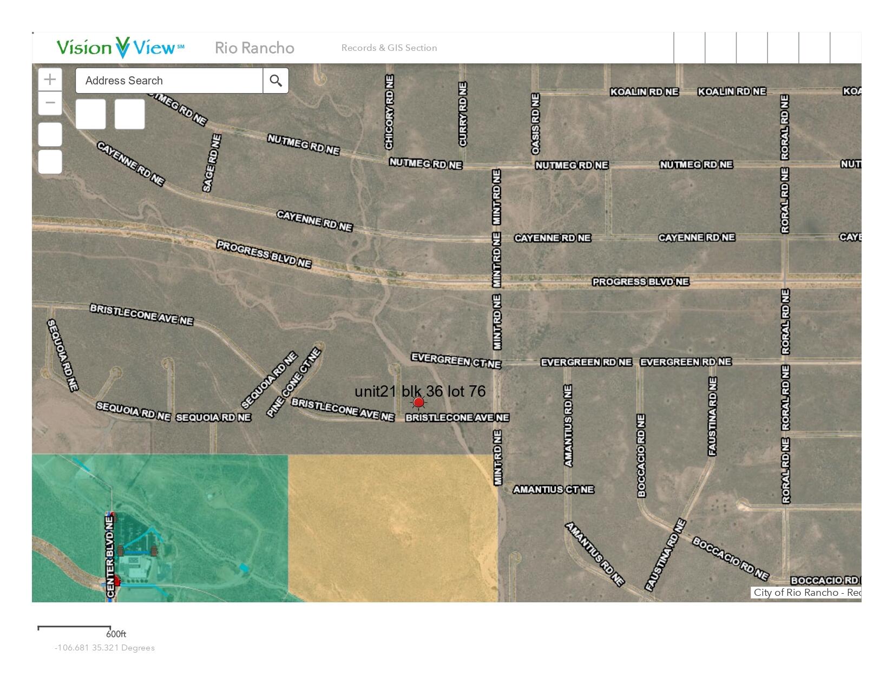
Task: Open the Records & GIS Section link
Action: pos(389,48)
